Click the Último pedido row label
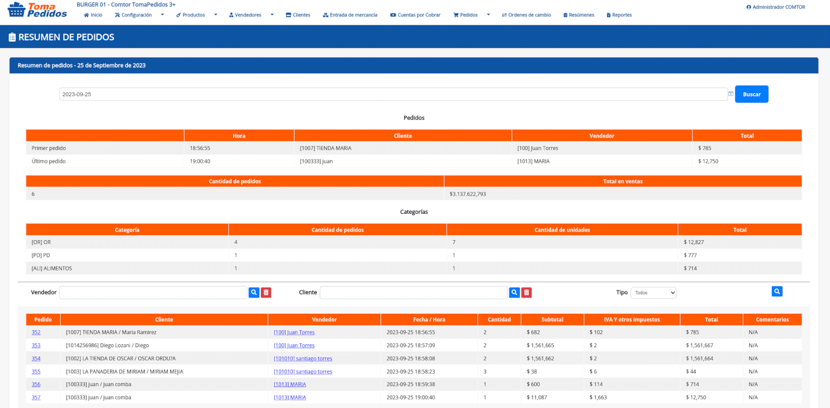 point(48,161)
